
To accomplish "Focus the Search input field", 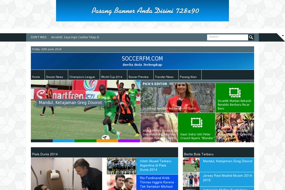I will pyautogui.click(x=228, y=37).
